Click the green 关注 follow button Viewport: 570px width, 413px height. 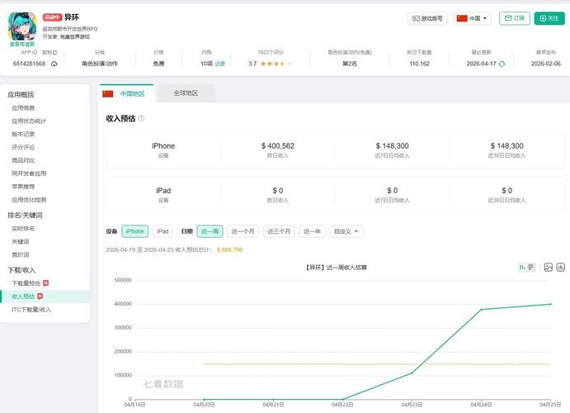coord(549,18)
